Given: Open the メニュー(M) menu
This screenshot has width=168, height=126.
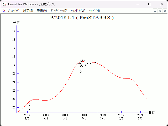Looking at the screenshot, I should coord(14,11).
